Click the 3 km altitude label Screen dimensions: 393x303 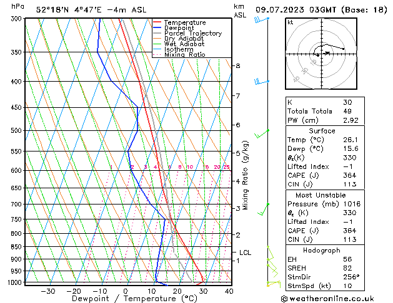click(x=238, y=208)
